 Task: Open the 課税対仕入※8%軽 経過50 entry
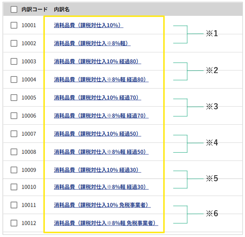[101, 152]
